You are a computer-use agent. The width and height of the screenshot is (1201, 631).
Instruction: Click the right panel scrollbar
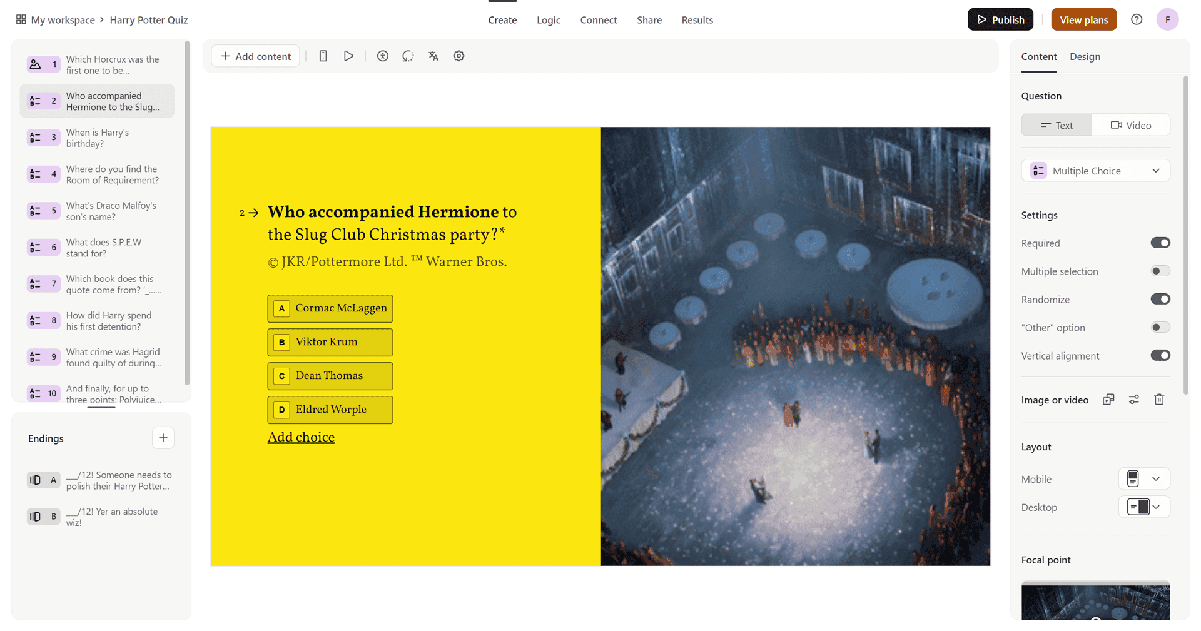pos(1186,235)
